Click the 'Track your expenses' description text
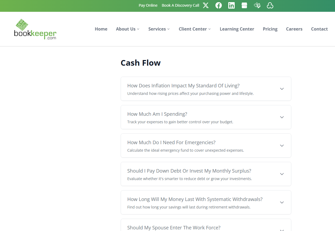Viewport: 335px width, 231px height. 180,122
